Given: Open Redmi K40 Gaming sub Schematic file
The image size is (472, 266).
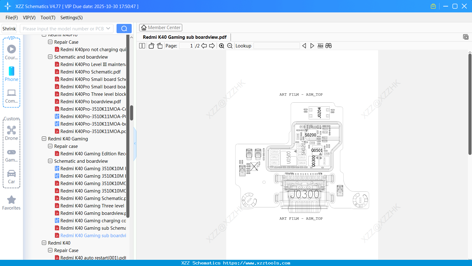Looking at the screenshot, I should (x=90, y=228).
